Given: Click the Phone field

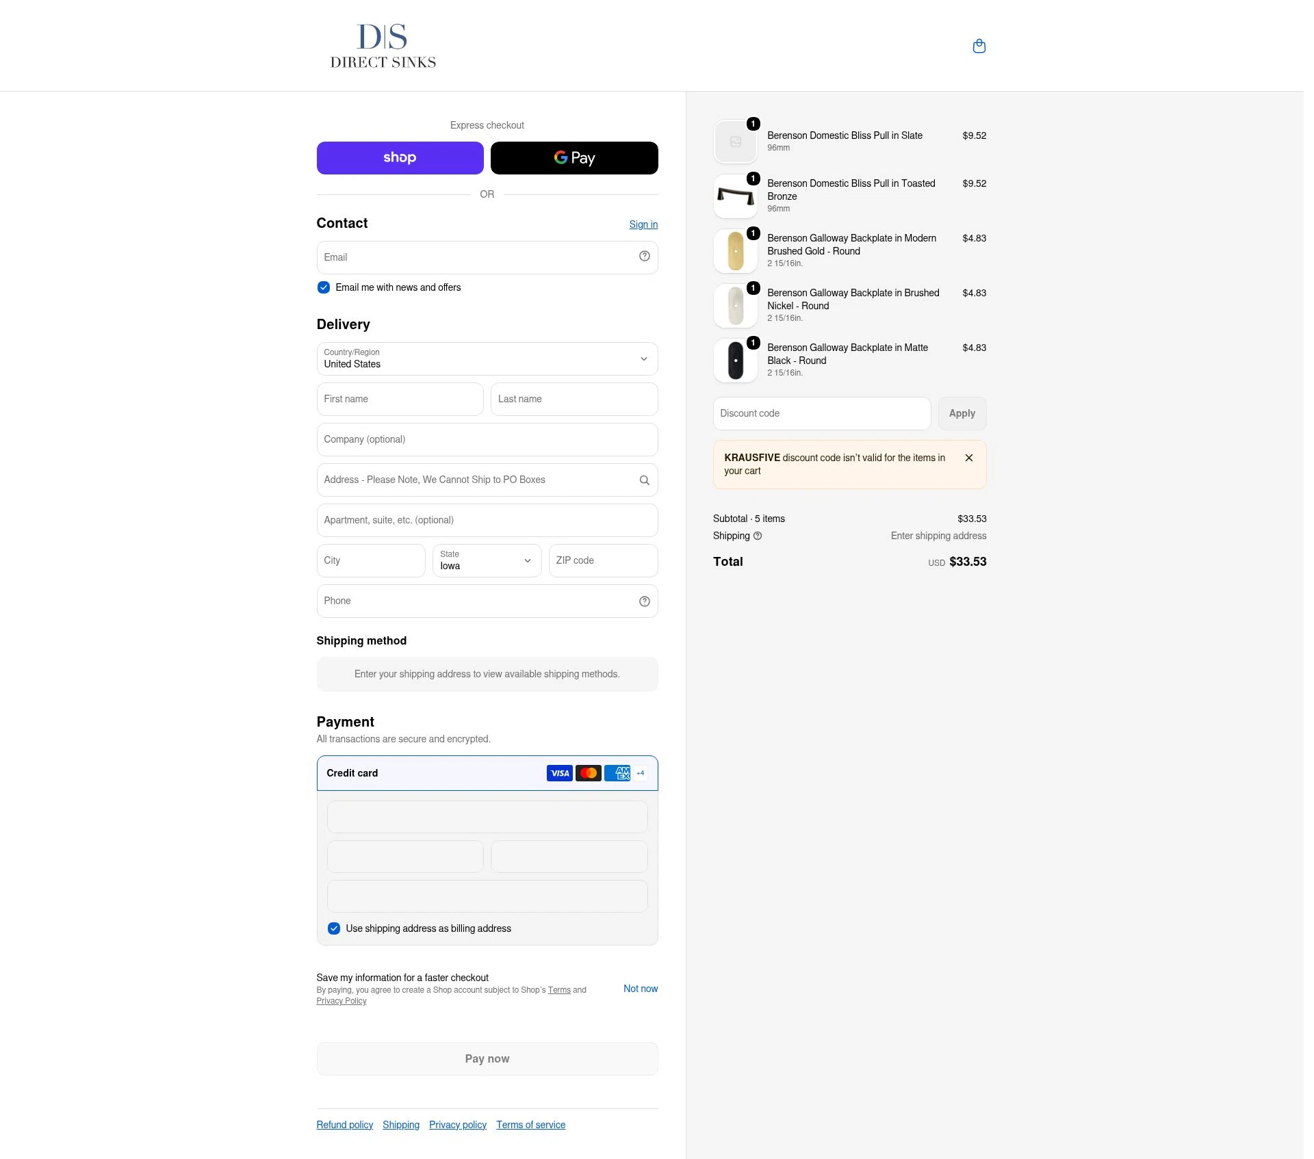Looking at the screenshot, I should click(x=487, y=601).
